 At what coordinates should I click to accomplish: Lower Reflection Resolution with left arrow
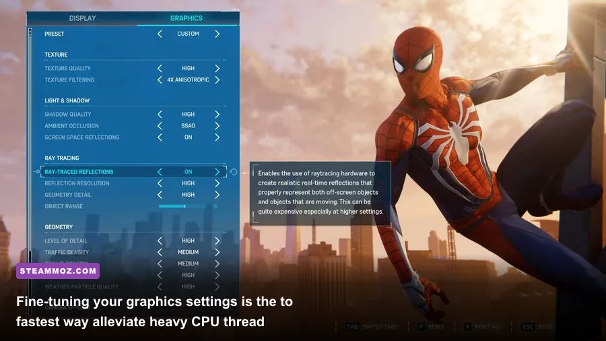click(x=160, y=183)
